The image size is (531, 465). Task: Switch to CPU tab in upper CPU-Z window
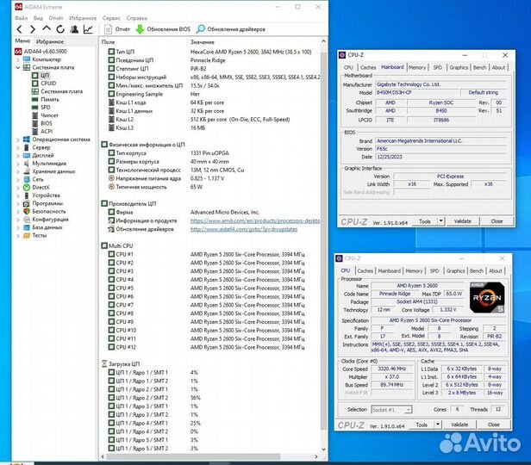coord(348,68)
